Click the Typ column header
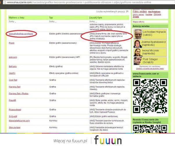175x146 pixels. pos(51,18)
